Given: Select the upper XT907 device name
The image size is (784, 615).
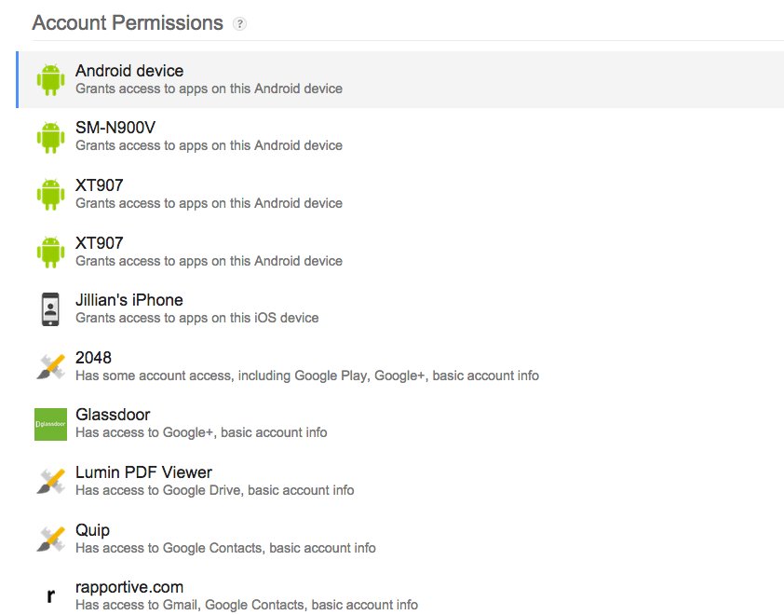Looking at the screenshot, I should coord(100,185).
